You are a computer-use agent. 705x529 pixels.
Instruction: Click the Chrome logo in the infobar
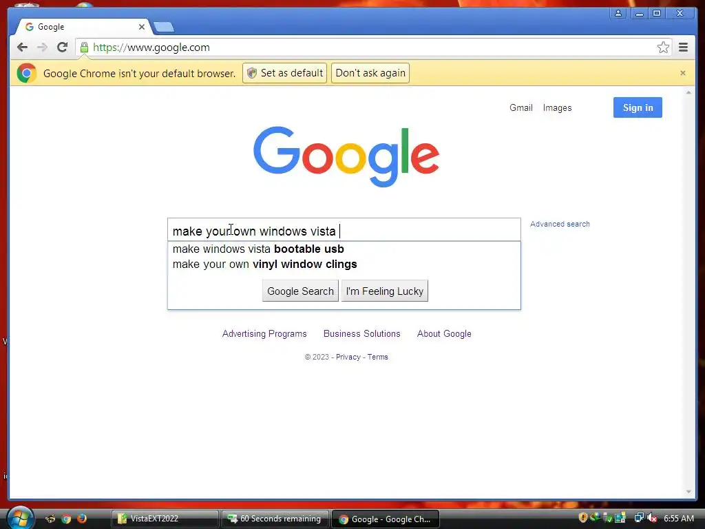click(27, 73)
